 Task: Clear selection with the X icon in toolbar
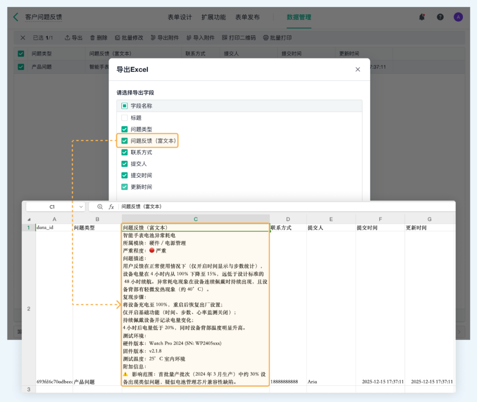(x=23, y=38)
